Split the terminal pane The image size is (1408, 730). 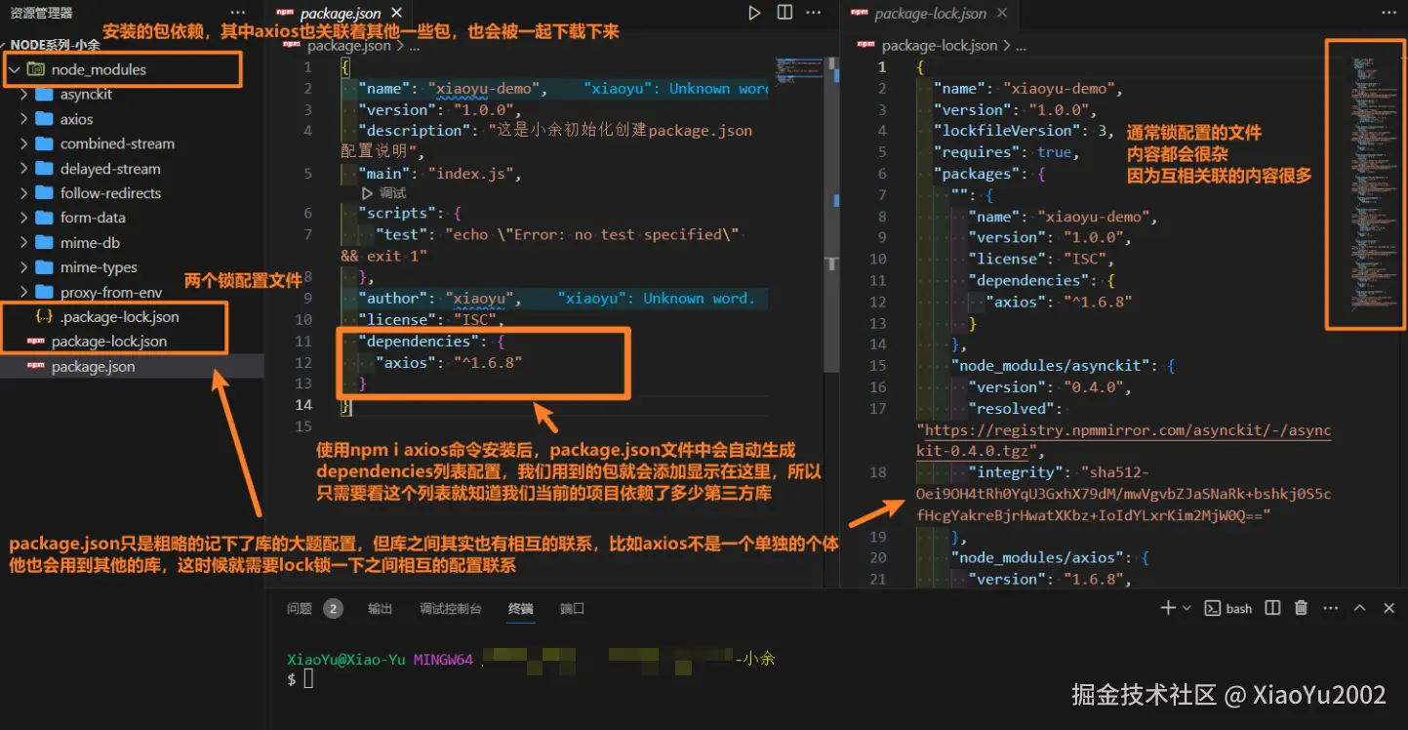pyautogui.click(x=1272, y=608)
